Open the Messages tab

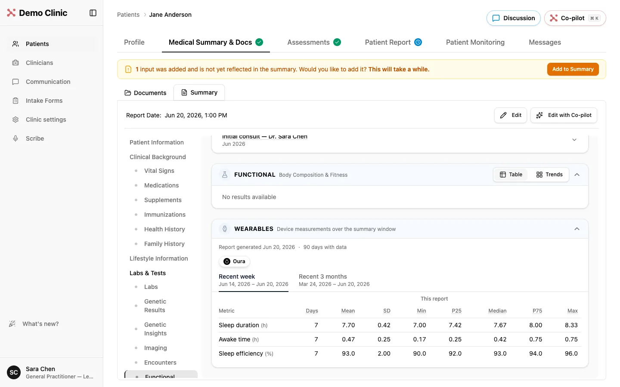click(x=545, y=42)
